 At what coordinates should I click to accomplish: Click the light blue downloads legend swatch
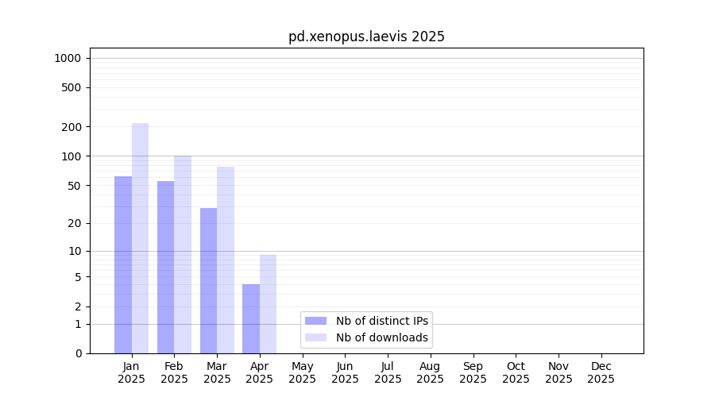[315, 337]
